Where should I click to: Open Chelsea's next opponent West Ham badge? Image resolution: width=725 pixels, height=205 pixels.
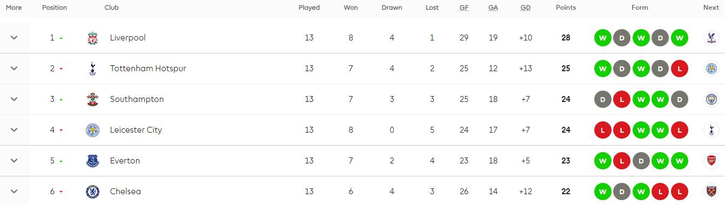coord(711,192)
